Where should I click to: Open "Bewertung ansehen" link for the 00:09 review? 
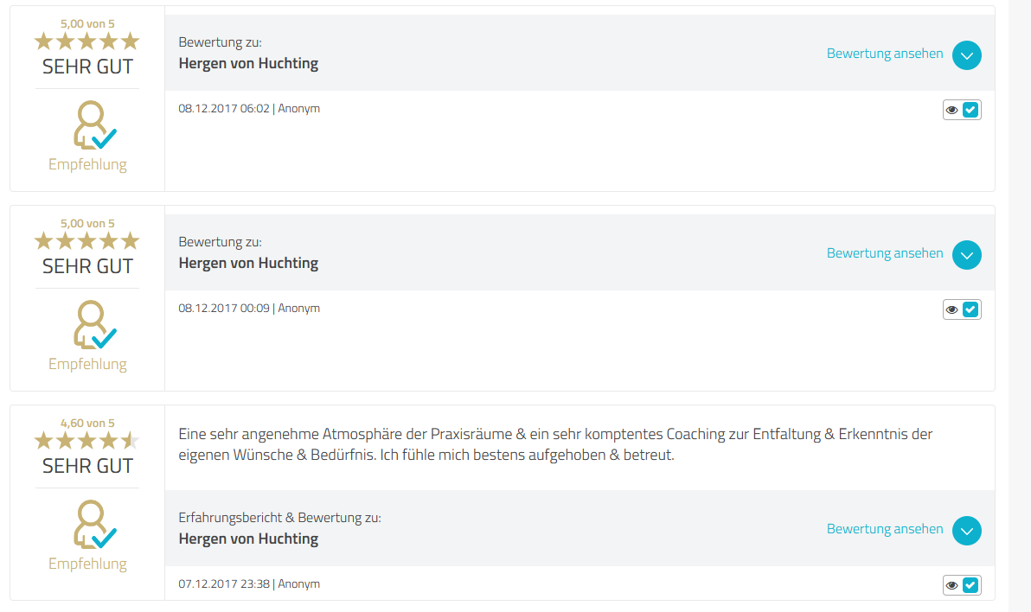coord(885,253)
